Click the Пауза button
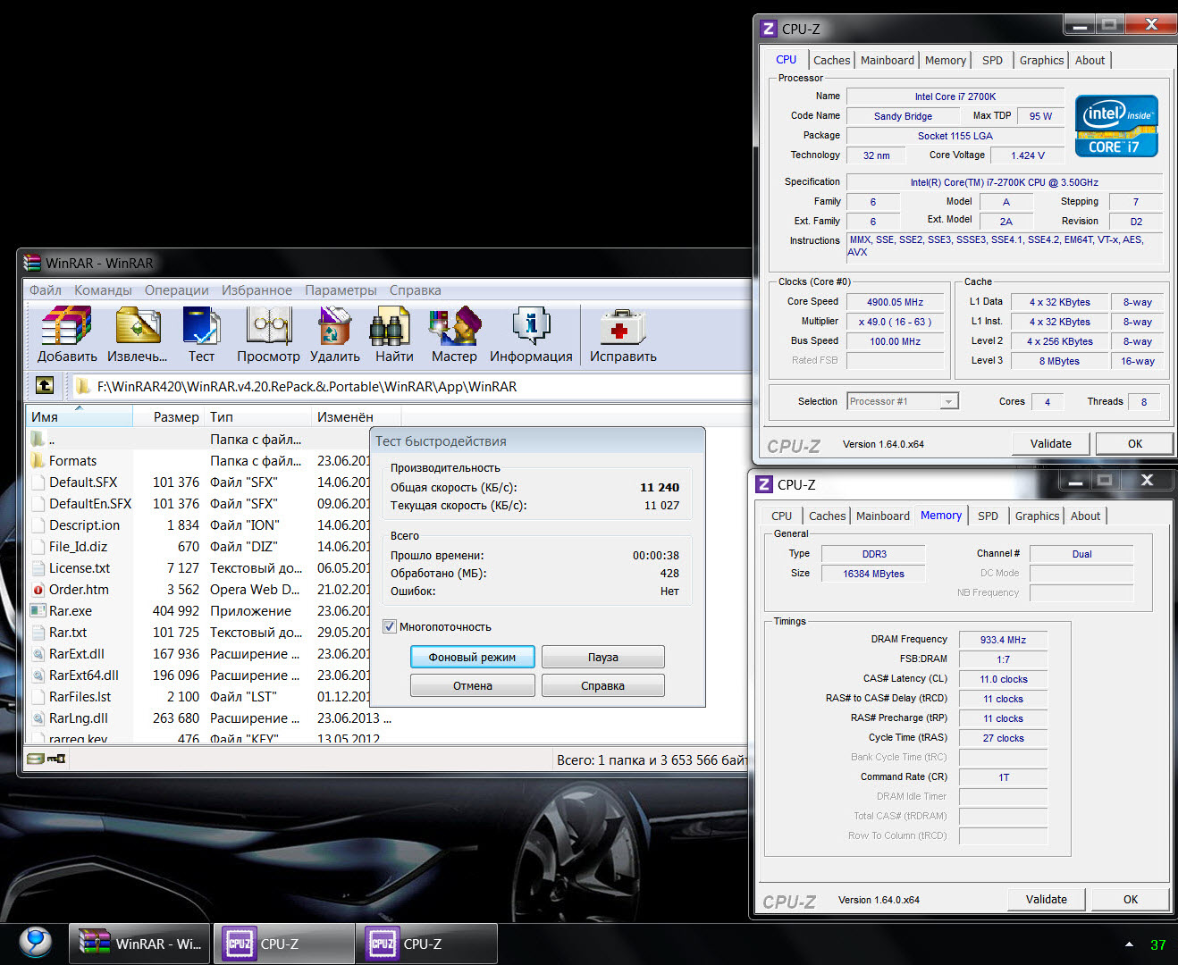 [603, 657]
